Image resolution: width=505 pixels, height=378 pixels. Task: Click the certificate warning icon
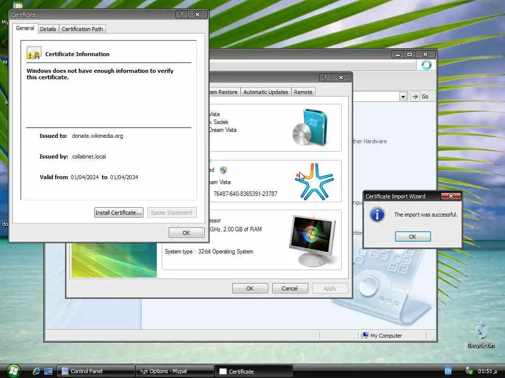[34, 53]
